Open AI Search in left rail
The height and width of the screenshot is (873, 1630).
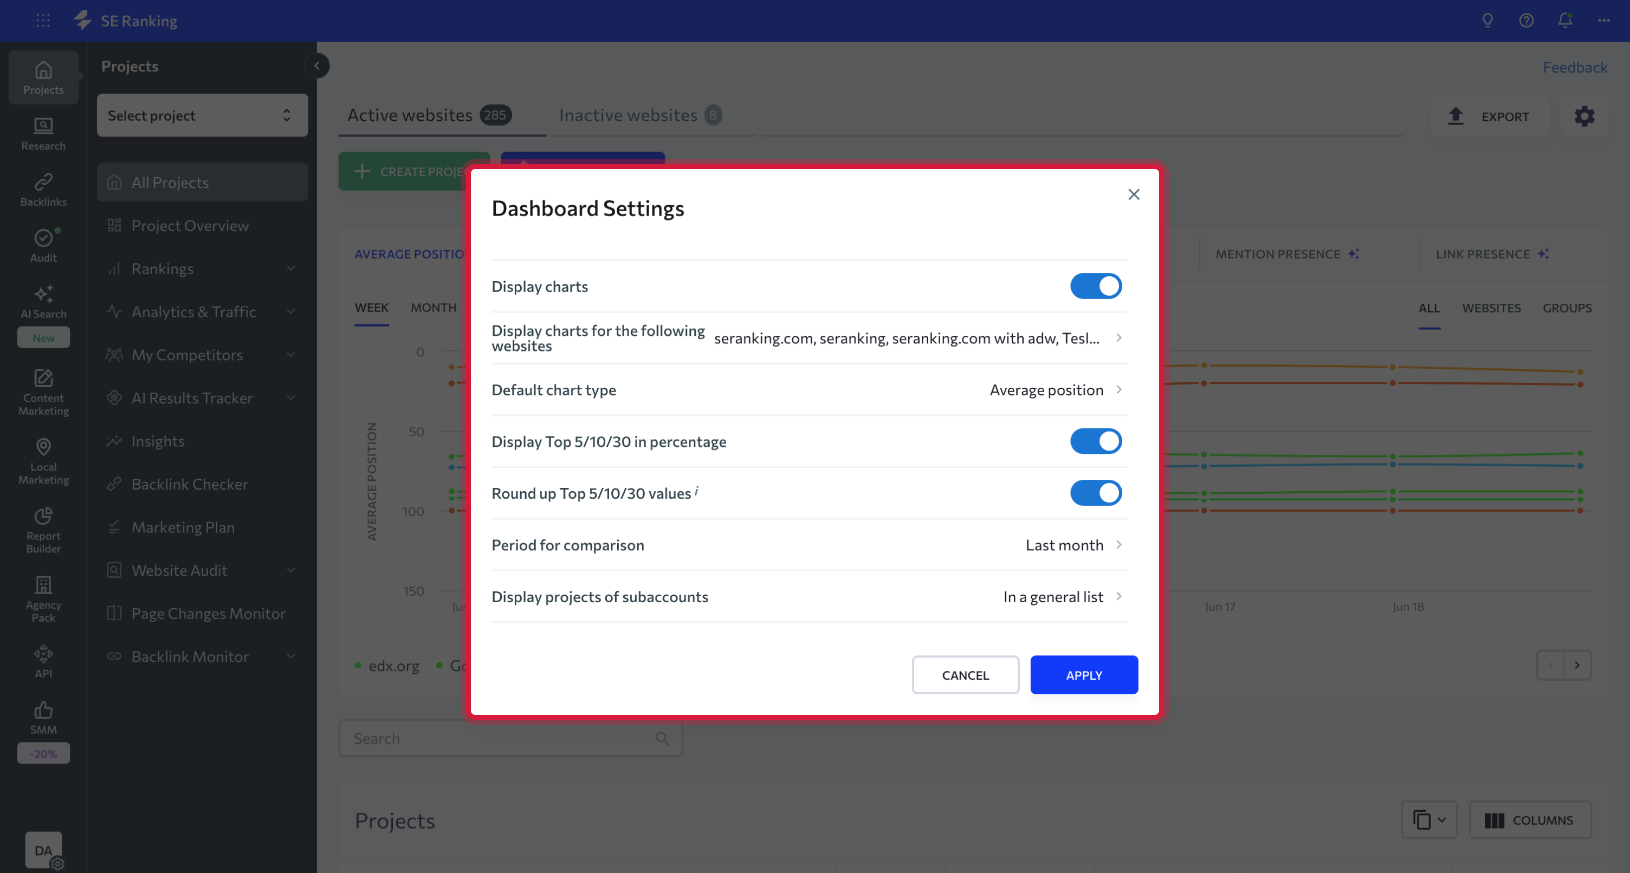[x=44, y=302]
